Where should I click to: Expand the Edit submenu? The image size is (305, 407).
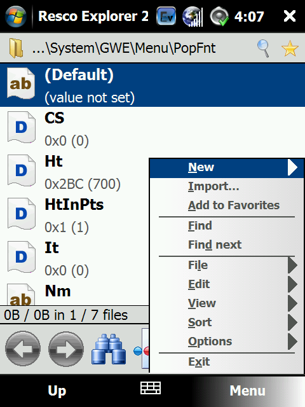coord(227,284)
